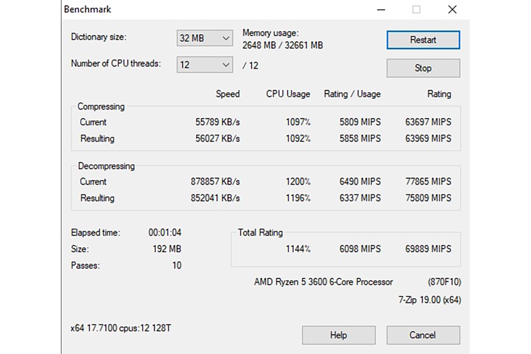The image size is (531, 354).
Task: Click the 7-Zip 19.00 (x64) version text
Action: [430, 300]
